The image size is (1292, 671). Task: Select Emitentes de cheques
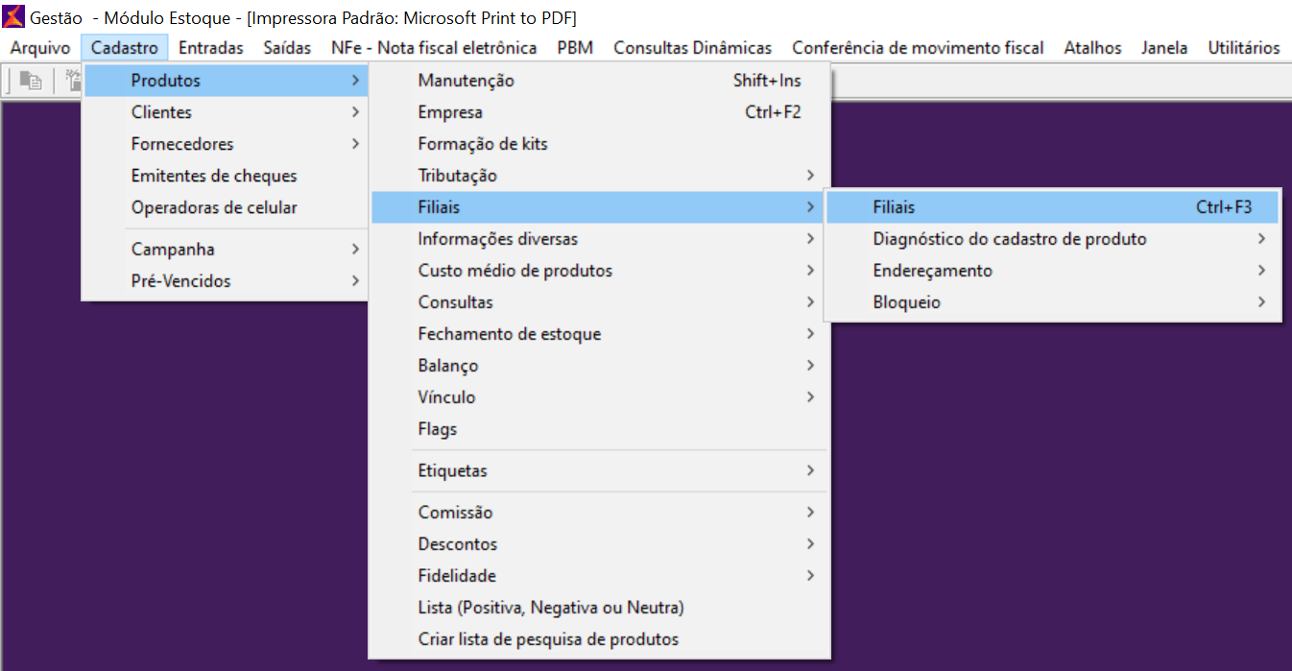(x=214, y=176)
